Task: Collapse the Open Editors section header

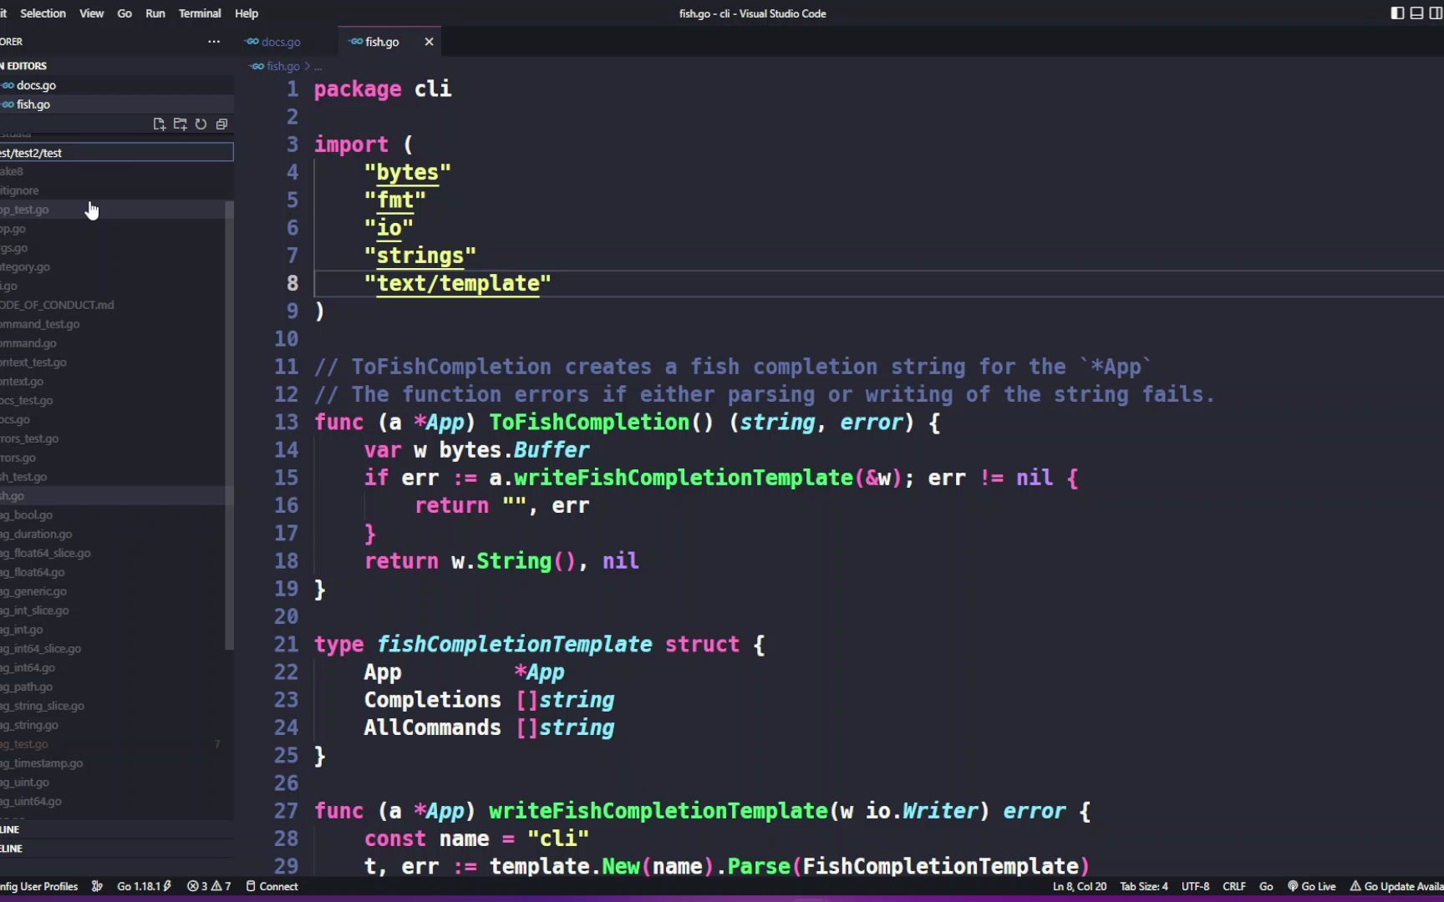Action: pos(117,66)
